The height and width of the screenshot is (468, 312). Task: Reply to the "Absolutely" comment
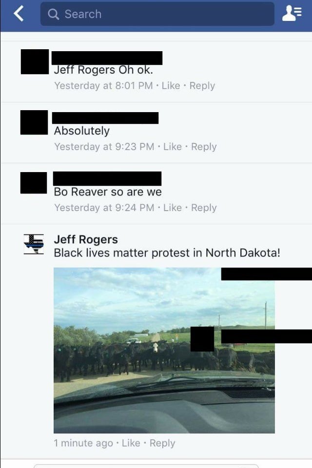(204, 147)
